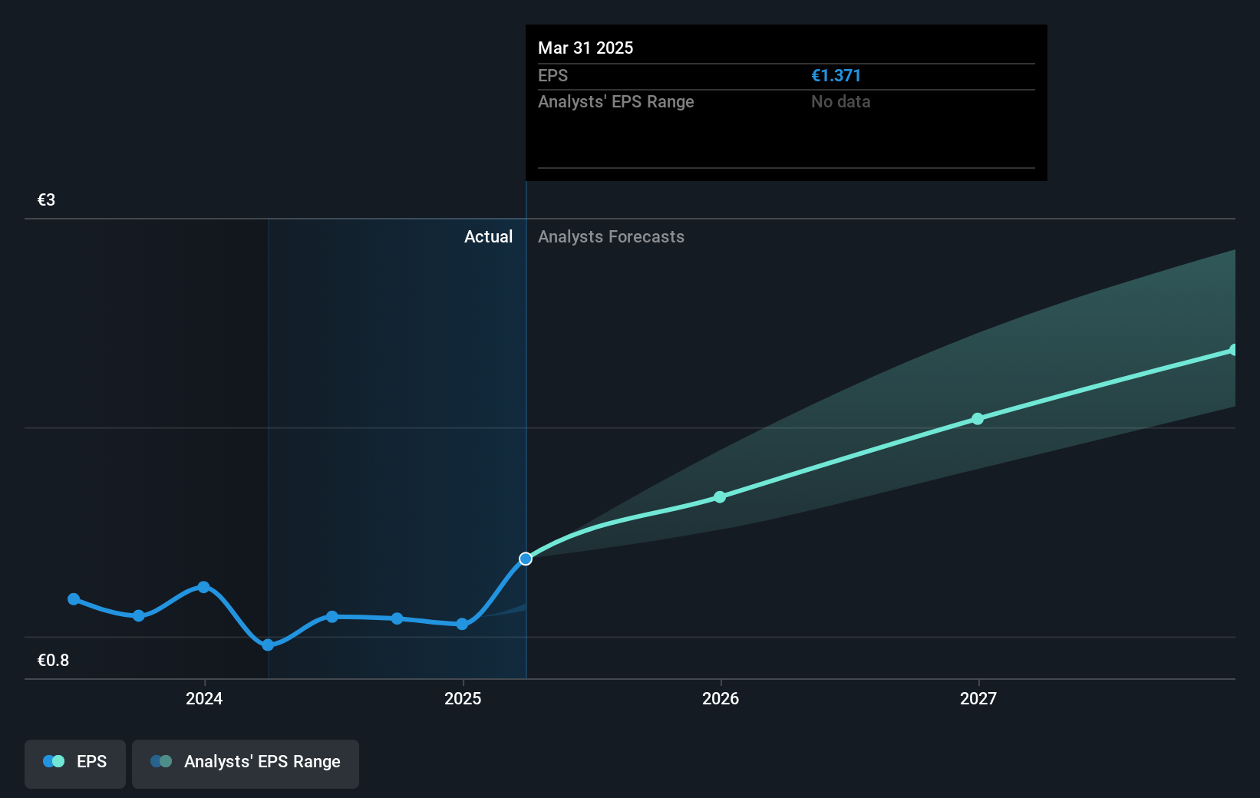Click the €1.371 EPS value link

[836, 75]
